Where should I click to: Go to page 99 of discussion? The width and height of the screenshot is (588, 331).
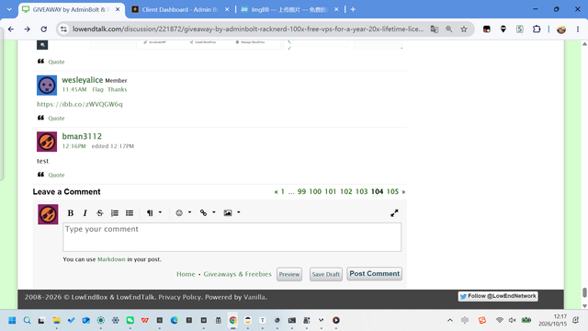301,191
